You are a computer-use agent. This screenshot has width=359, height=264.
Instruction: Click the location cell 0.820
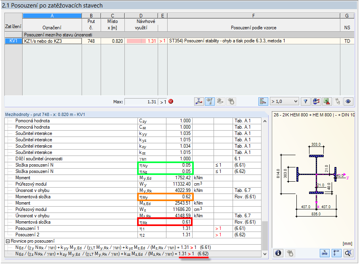pos(113,41)
